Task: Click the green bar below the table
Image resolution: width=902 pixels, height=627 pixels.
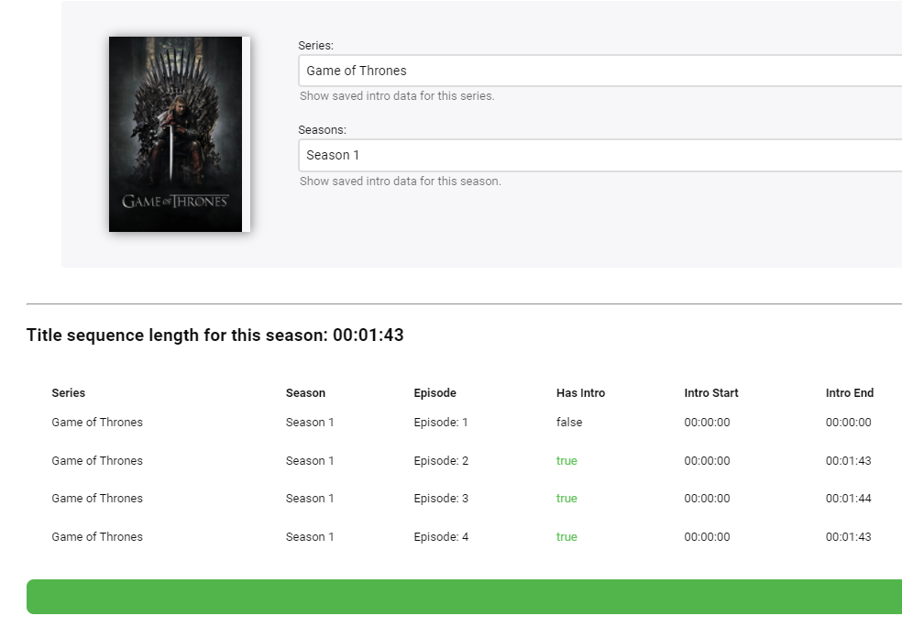Action: 464,597
